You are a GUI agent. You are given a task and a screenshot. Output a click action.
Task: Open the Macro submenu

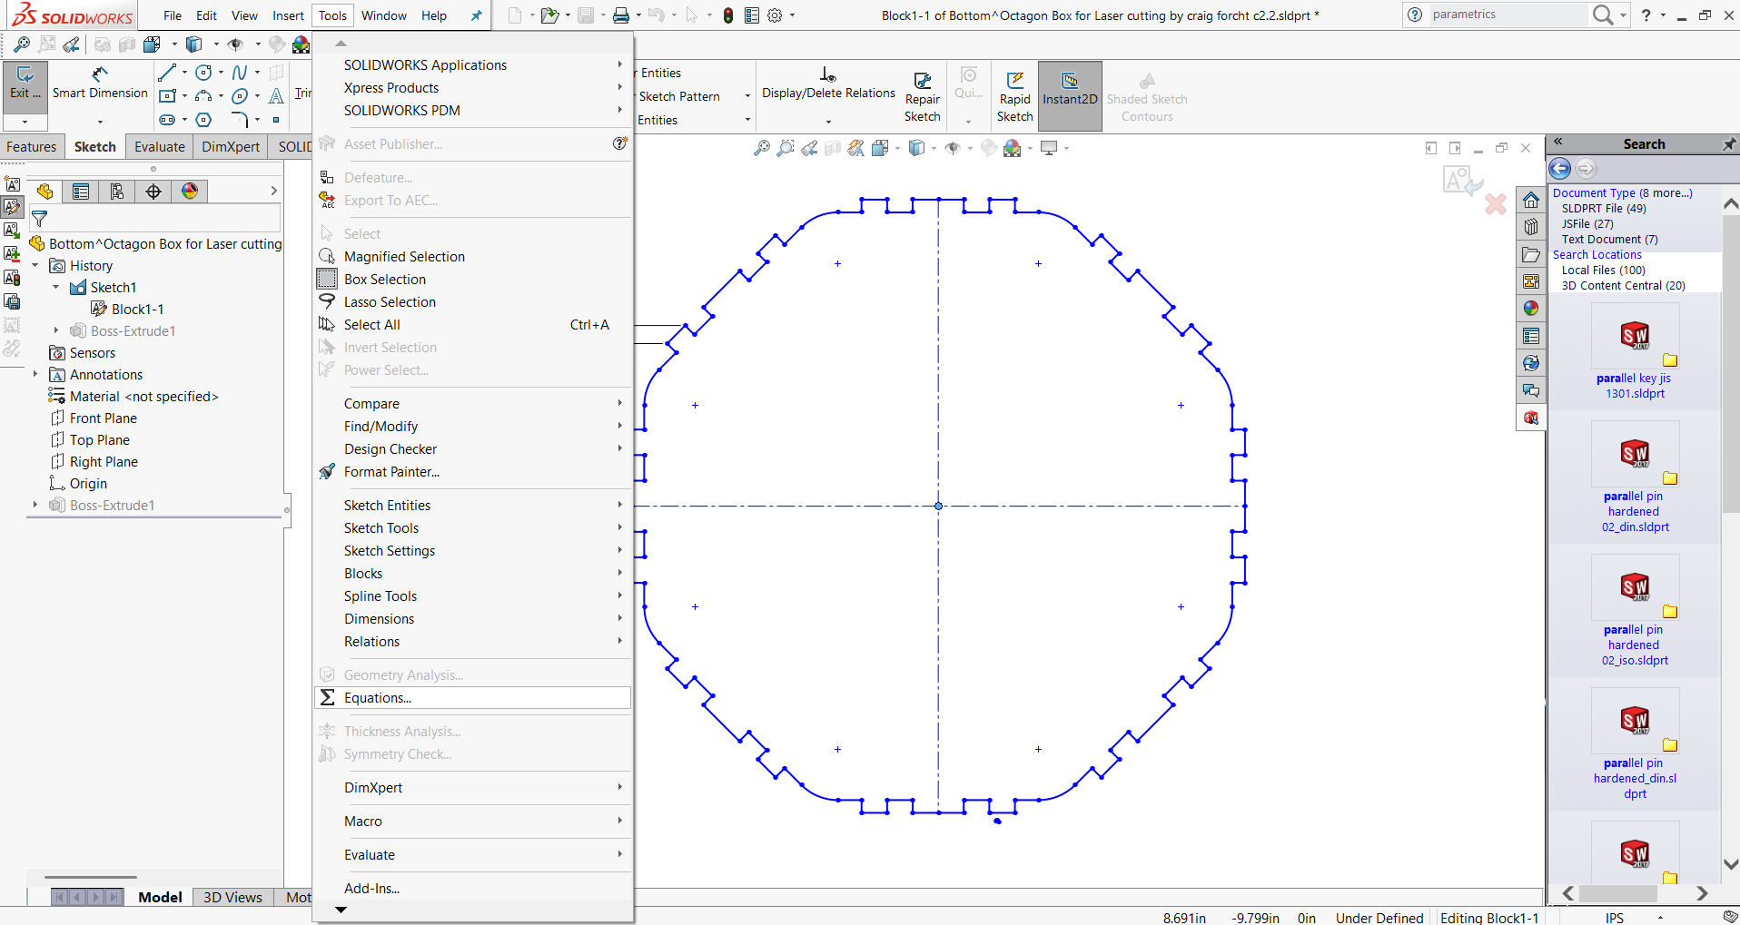click(x=472, y=822)
